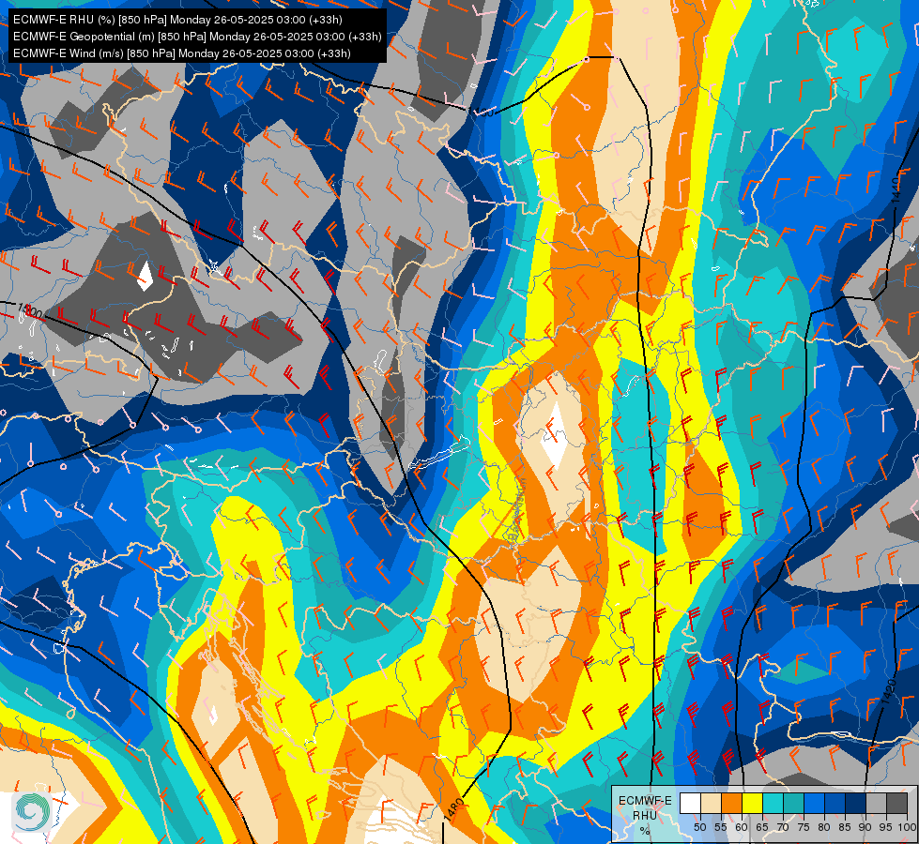This screenshot has width=919, height=844.
Task: Click the Wind (m/s) title line
Action: (x=182, y=53)
